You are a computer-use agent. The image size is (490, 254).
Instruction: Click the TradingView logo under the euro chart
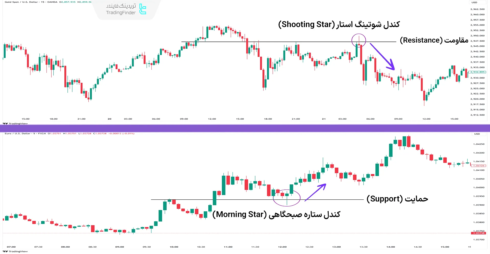point(15,251)
